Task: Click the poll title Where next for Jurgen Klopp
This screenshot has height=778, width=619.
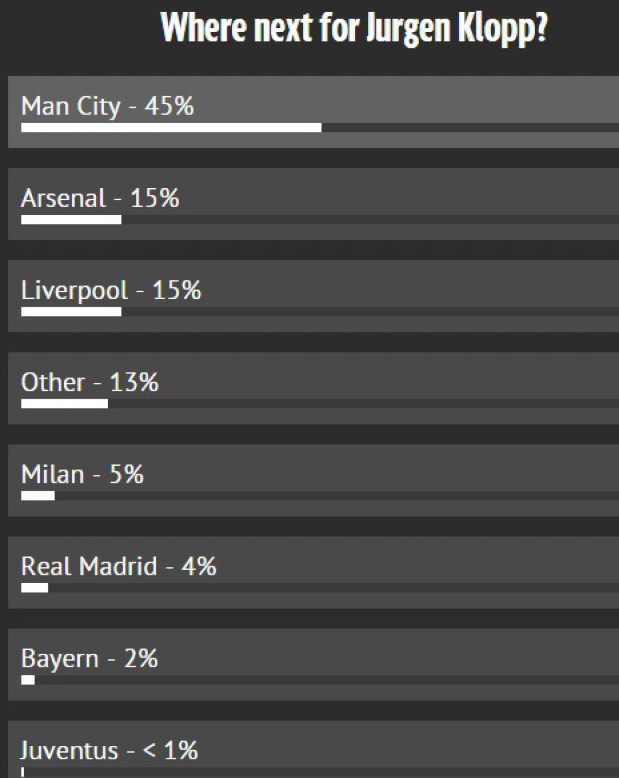Action: click(354, 28)
